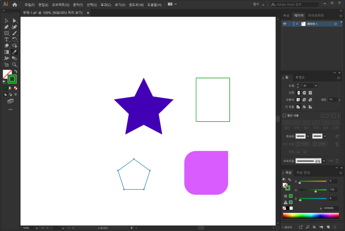Viewport: 345px width, 231px height.
Task: Open start arrowhead dropdown
Action: [308, 136]
